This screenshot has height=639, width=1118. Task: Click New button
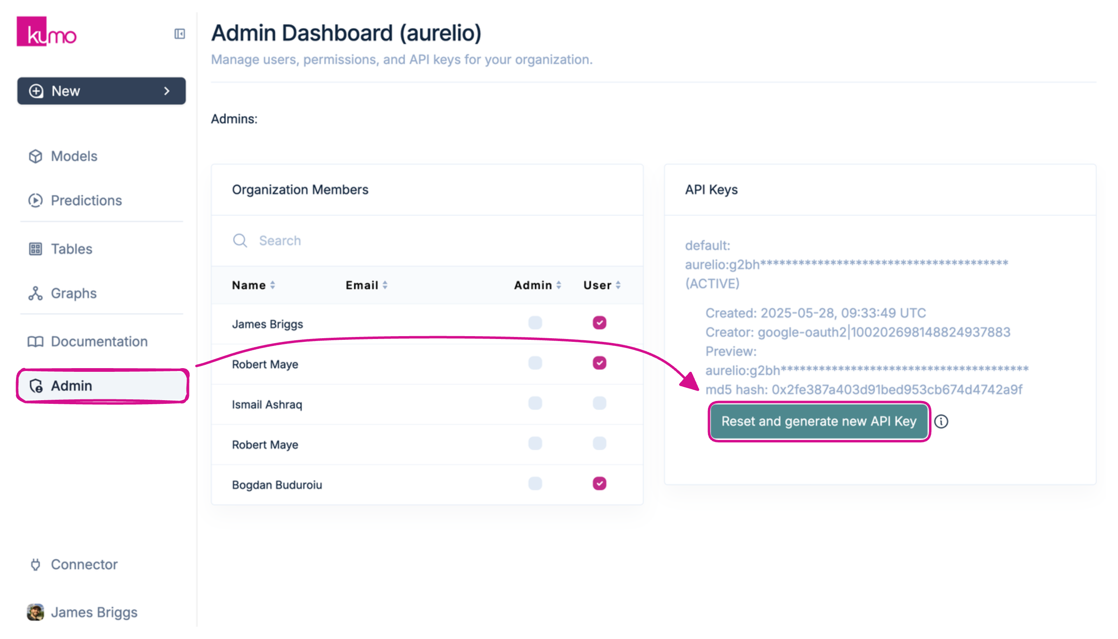click(101, 91)
